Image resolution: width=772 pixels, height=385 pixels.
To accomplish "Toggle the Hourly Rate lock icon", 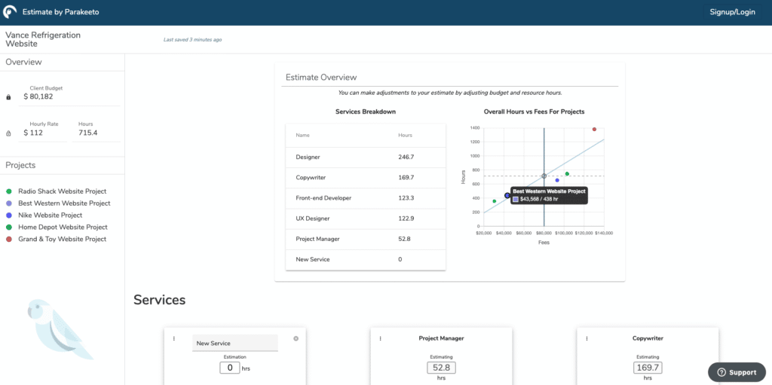I will [8, 133].
